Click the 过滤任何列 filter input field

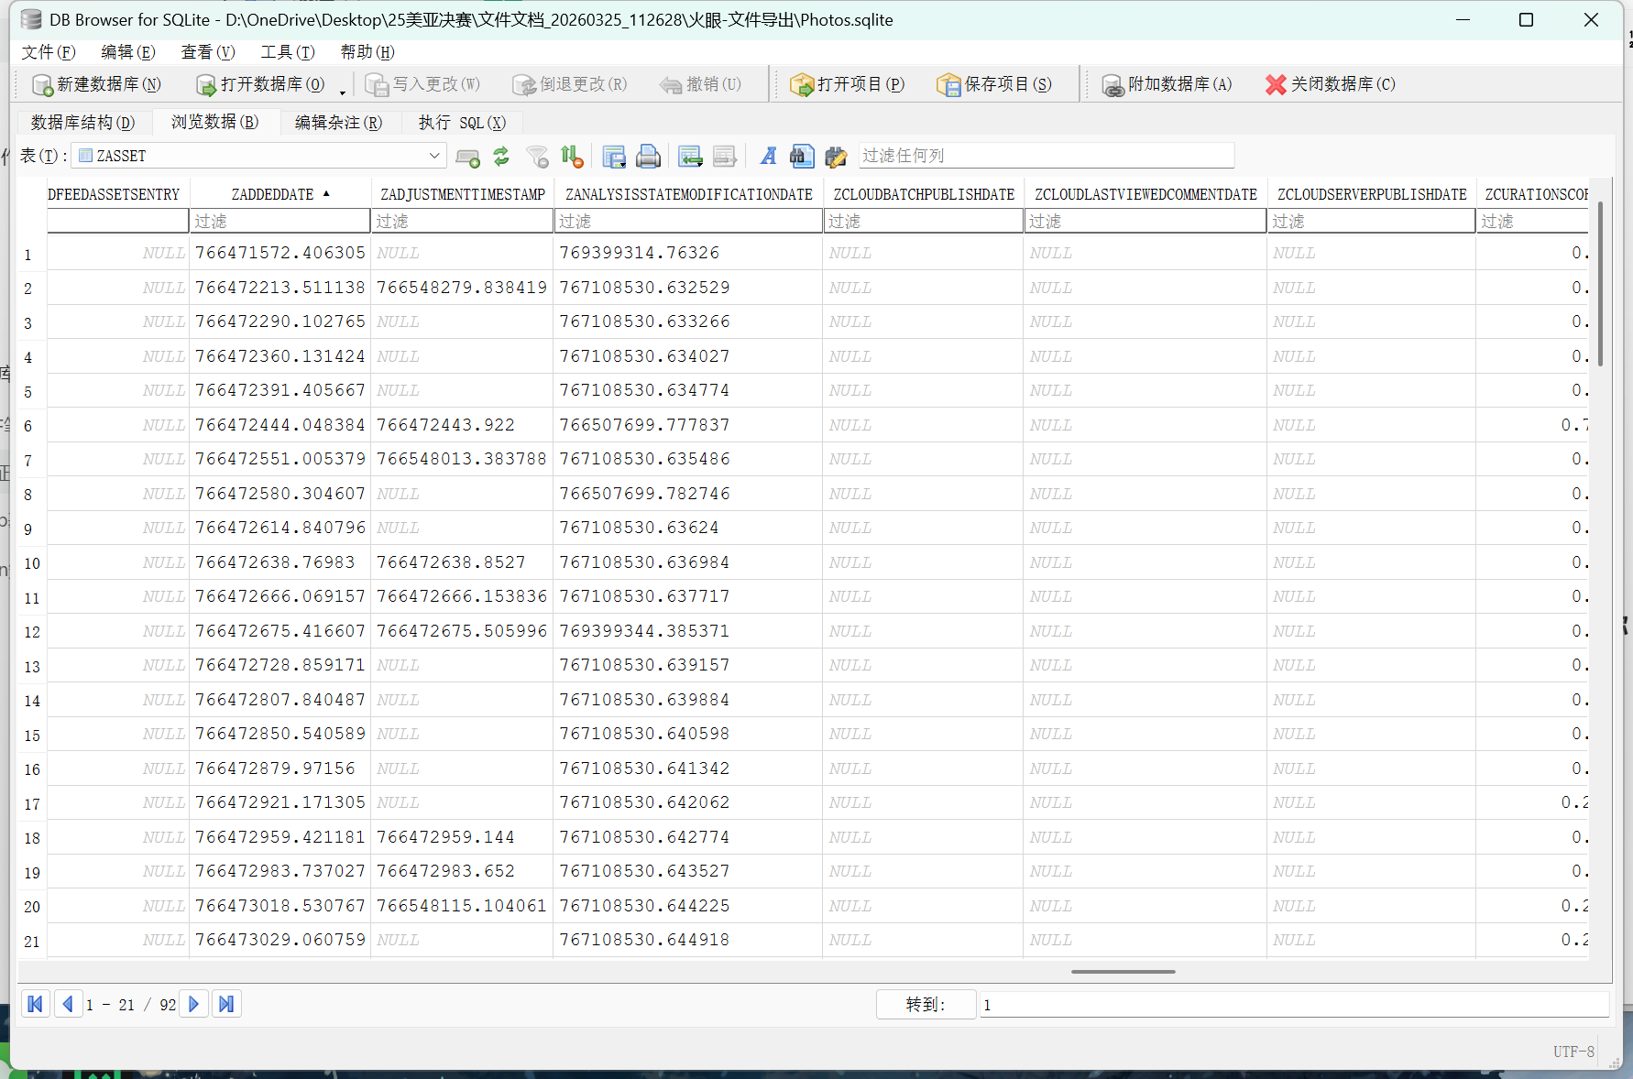[1046, 156]
